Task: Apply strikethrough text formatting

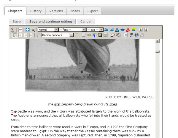Action: click(122, 30)
